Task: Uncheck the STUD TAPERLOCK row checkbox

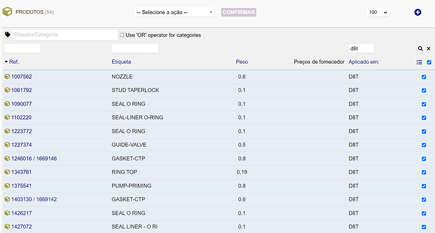Action: coord(424,90)
